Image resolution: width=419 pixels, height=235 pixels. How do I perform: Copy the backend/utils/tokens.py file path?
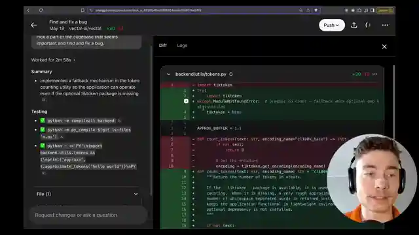[231, 74]
